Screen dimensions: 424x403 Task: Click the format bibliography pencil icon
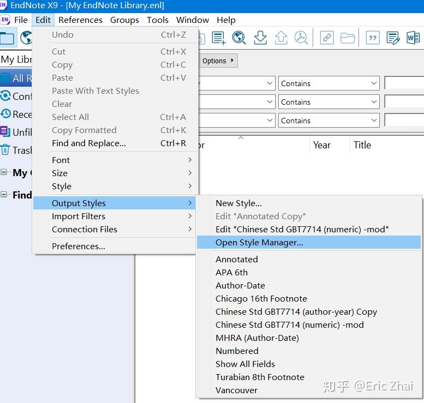[x=393, y=38]
